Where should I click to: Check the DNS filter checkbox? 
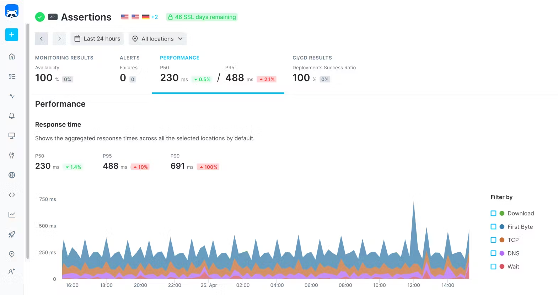pyautogui.click(x=493, y=253)
